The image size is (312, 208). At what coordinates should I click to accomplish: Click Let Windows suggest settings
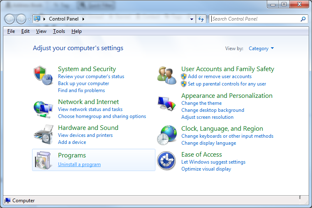[213, 162]
